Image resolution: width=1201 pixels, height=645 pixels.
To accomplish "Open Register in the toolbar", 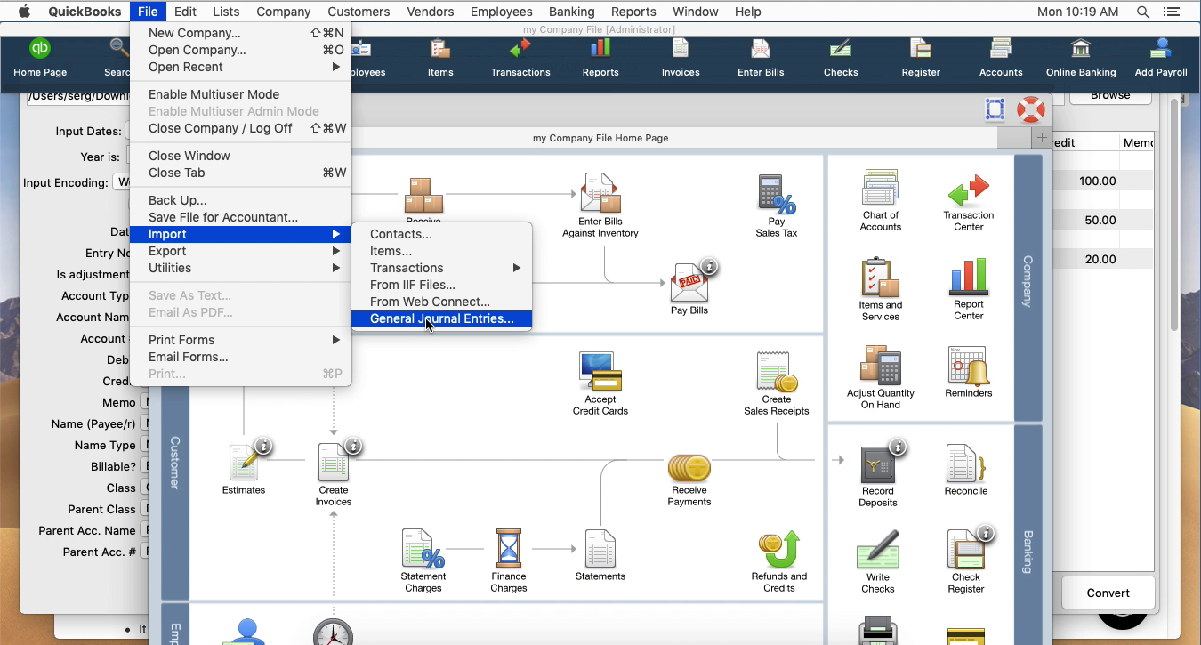I will (x=921, y=58).
